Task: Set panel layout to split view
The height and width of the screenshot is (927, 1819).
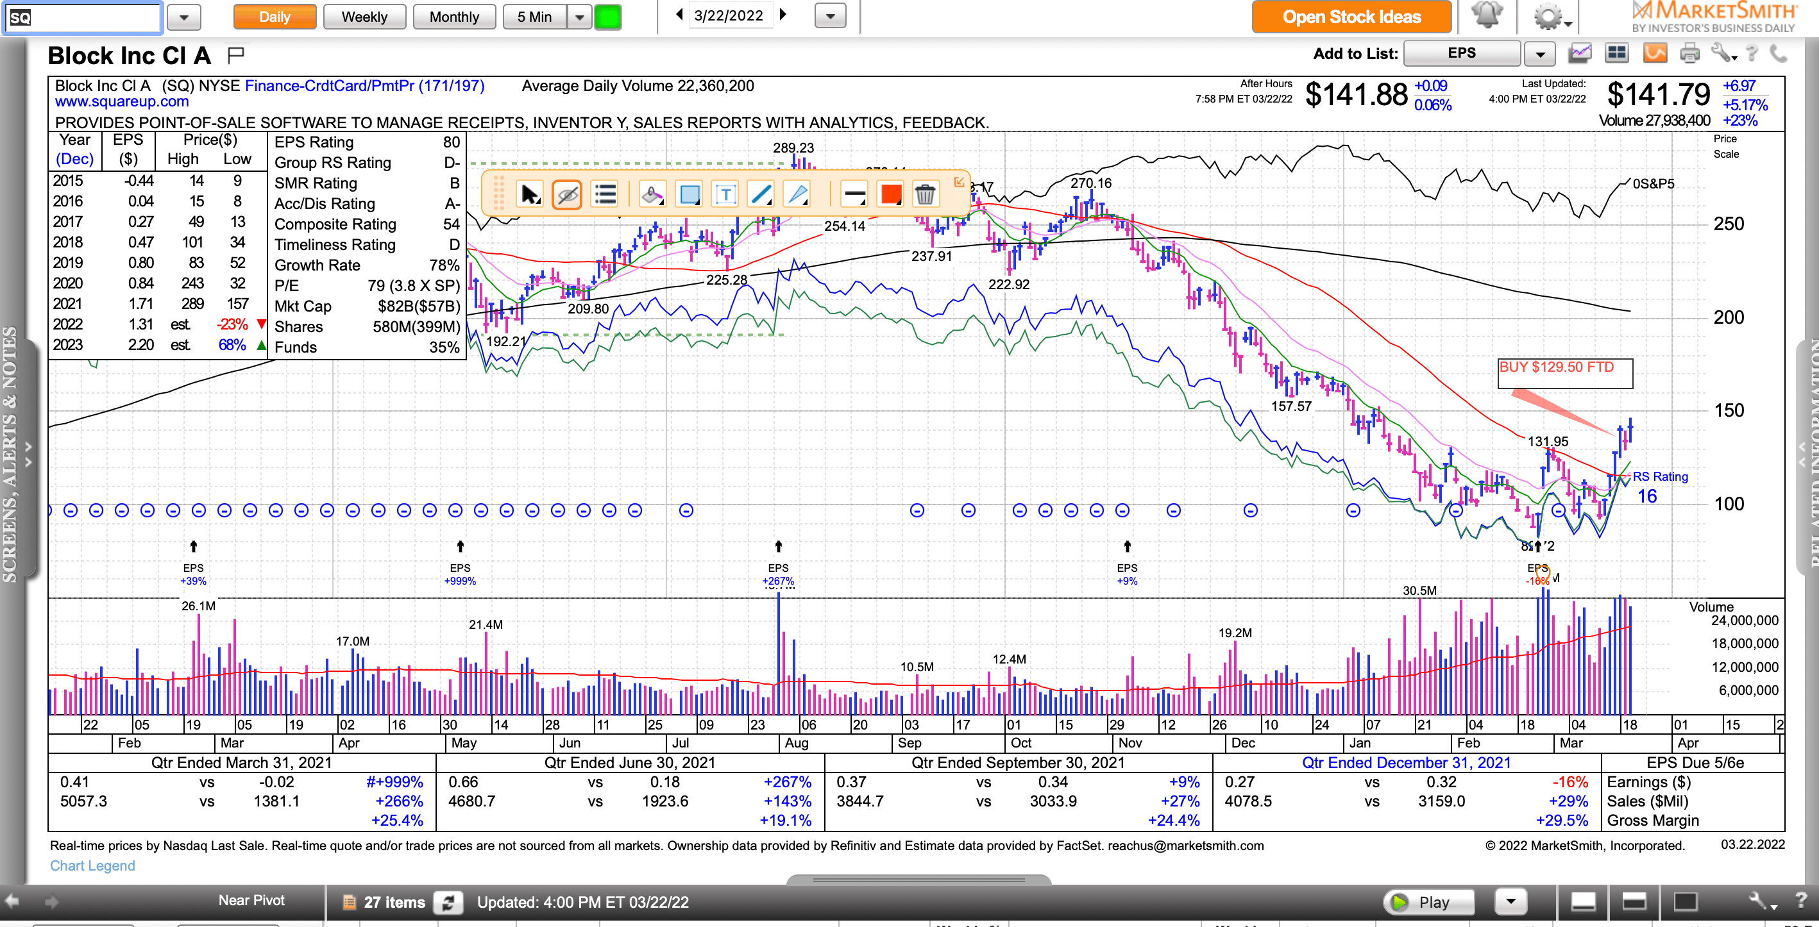Action: tap(1634, 901)
